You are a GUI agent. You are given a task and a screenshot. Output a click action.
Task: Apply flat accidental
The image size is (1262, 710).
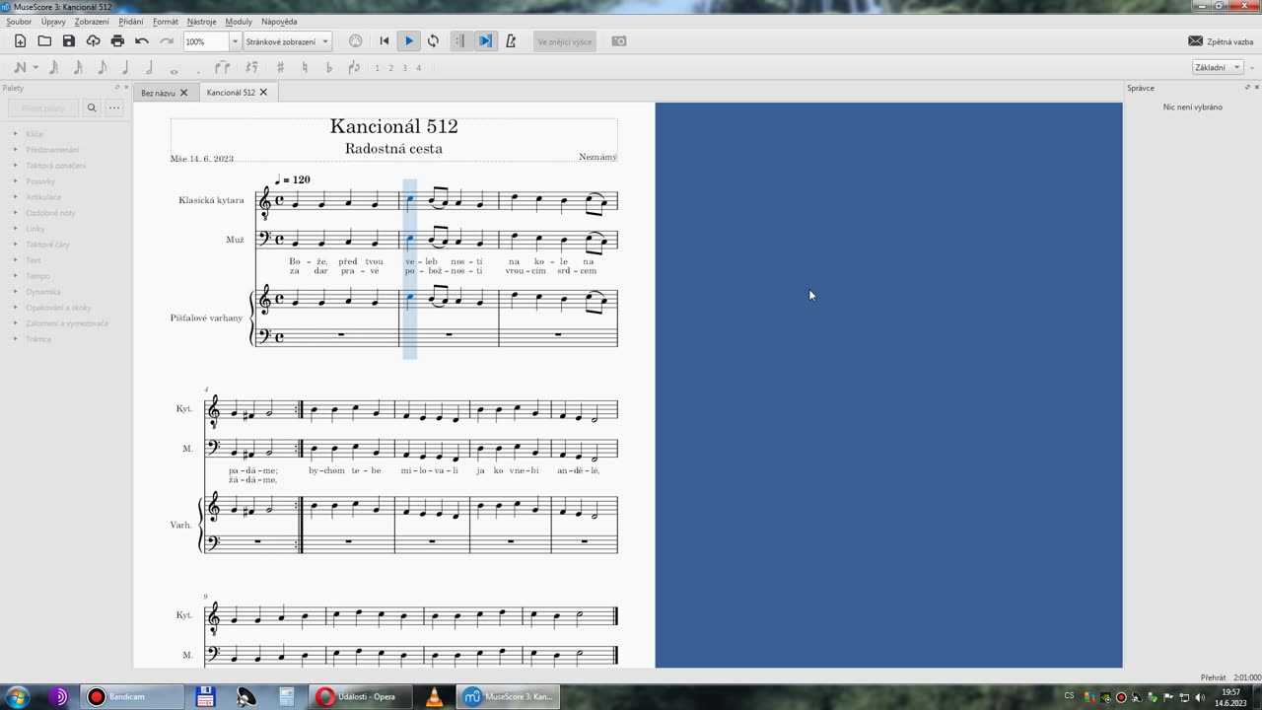pyautogui.click(x=329, y=68)
